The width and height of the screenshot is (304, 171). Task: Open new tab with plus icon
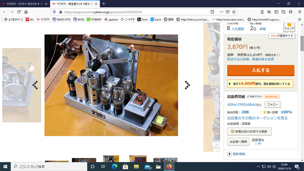[x=104, y=4]
